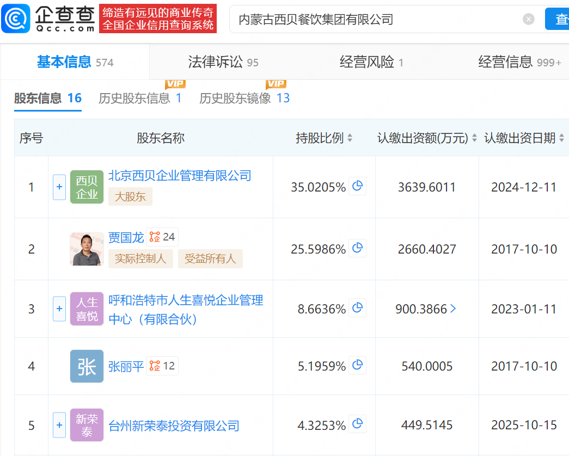Click pie chart icon beside 8.6636%

pos(357,309)
